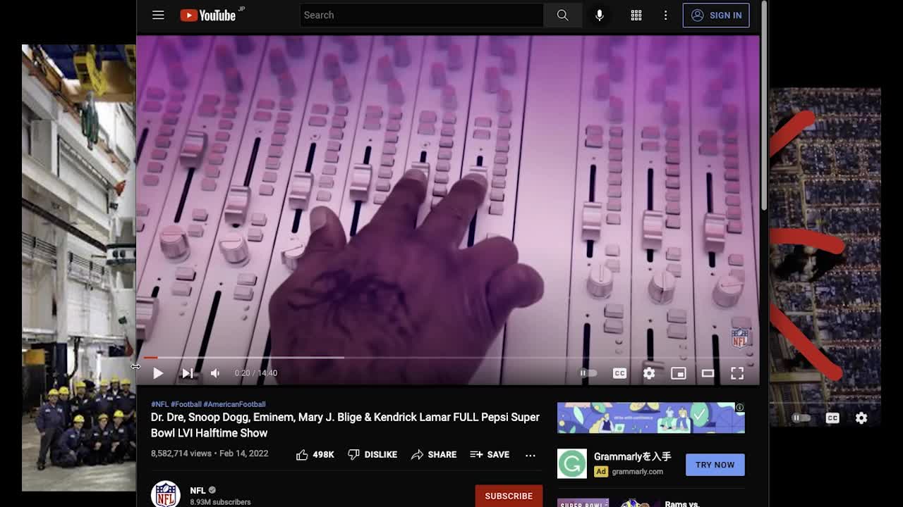
Task: Click SAVE to playlist
Action: pyautogui.click(x=490, y=455)
